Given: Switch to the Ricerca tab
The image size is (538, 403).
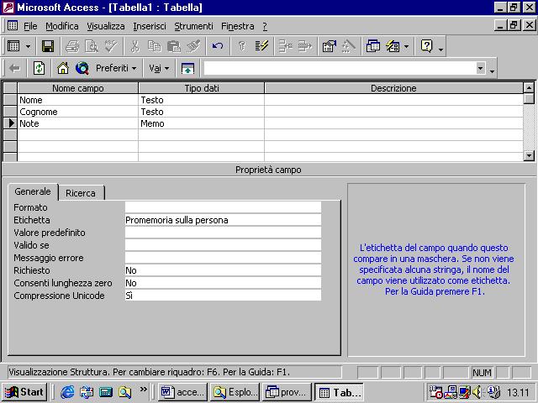Looking at the screenshot, I should point(81,193).
